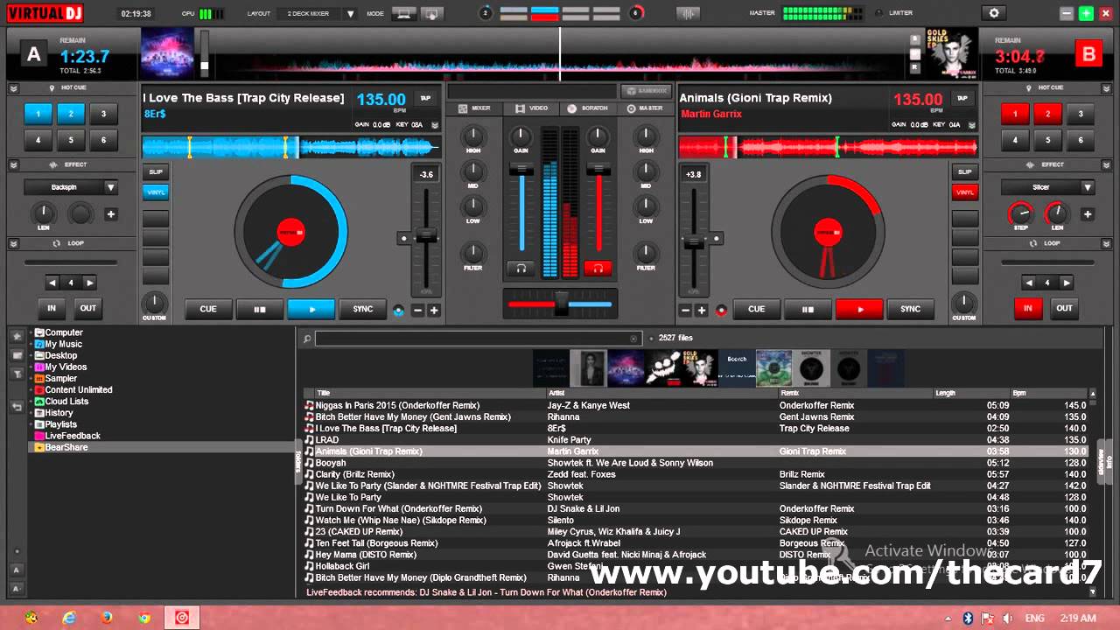
Task: Click the search magnifier icon
Action: click(307, 339)
